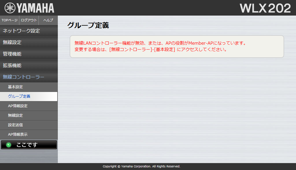This screenshot has height=170, width=296.
Task: Click the green LED indicator icon
Action: [x=8, y=145]
